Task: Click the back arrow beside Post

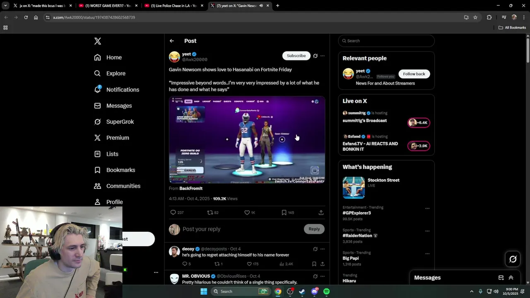Action: [x=172, y=41]
